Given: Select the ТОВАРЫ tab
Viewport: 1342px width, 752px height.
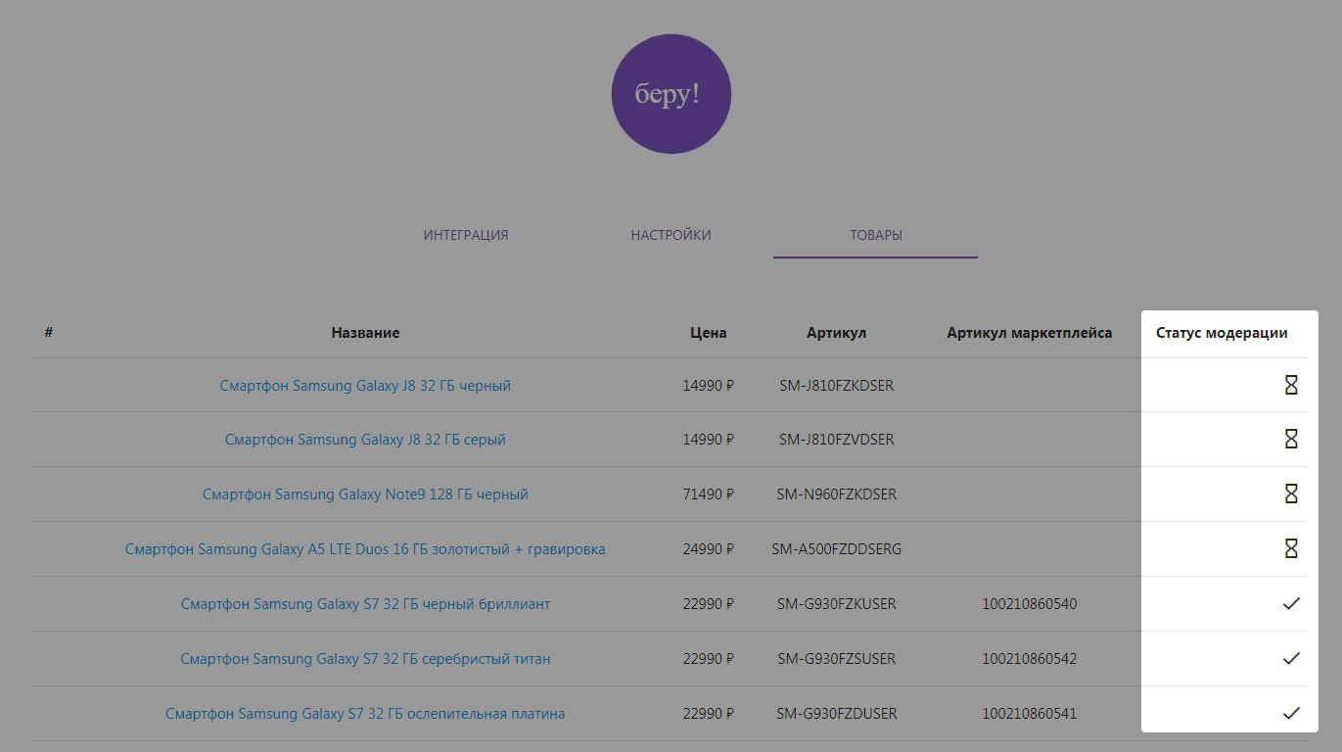Looking at the screenshot, I should [876, 235].
